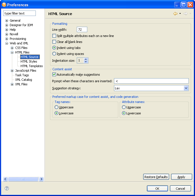Click the Line width field
This screenshot has height=196, width=195.
click(82, 30)
